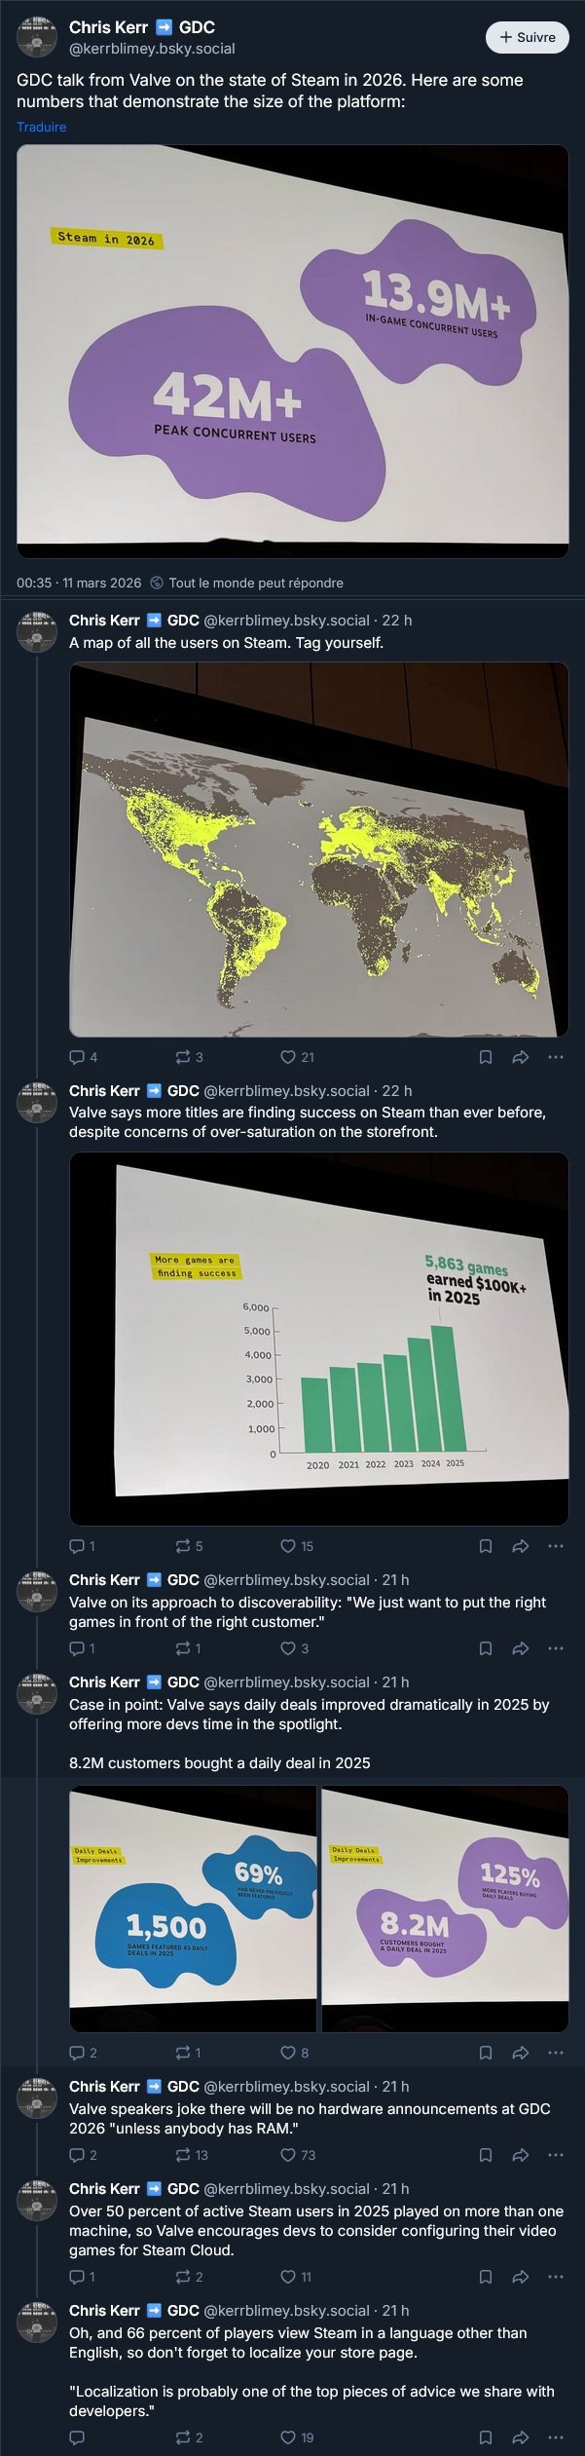Screen dimensions: 585x2456
Task: Open the 8.2M daily deal slide image
Action: coord(445,1908)
